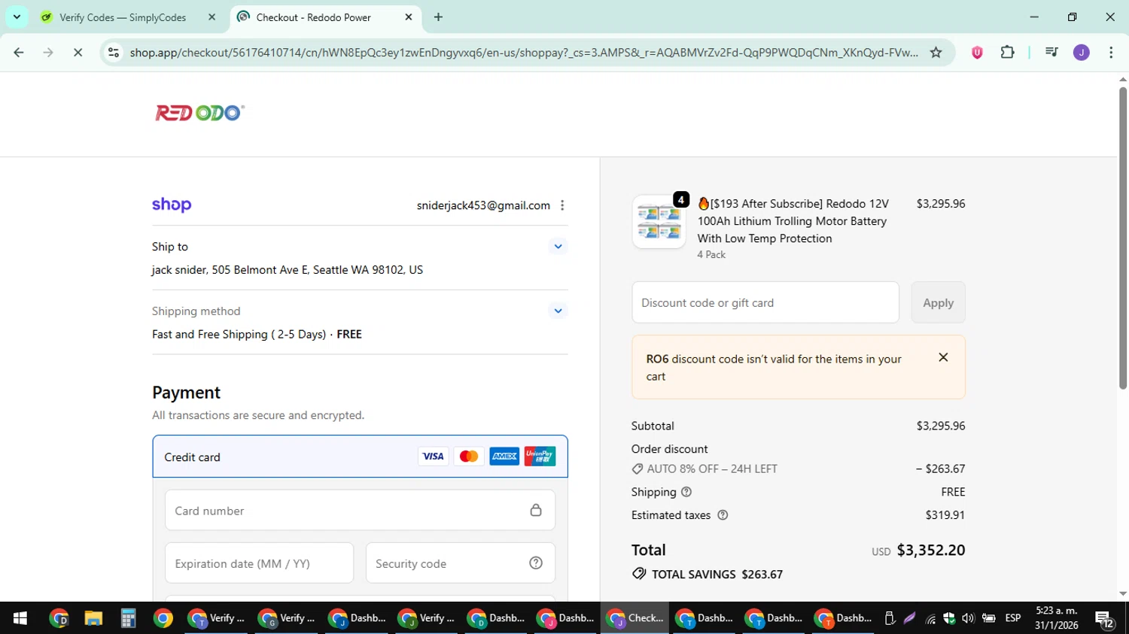Click the Visa card logo

pos(433,457)
